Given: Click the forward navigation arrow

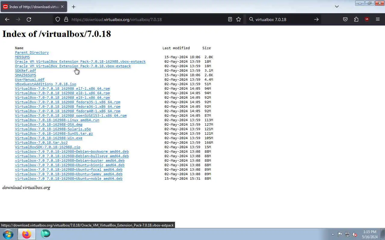Looking at the screenshot, I should (18, 19).
